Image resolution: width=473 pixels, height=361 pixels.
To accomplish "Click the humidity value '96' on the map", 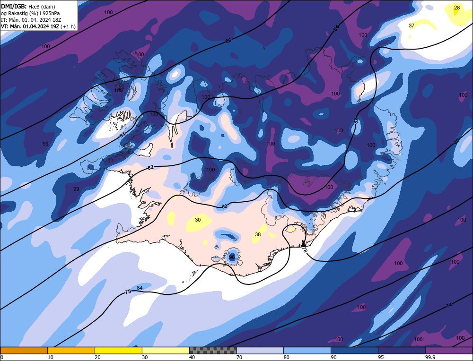I will 232,258.
